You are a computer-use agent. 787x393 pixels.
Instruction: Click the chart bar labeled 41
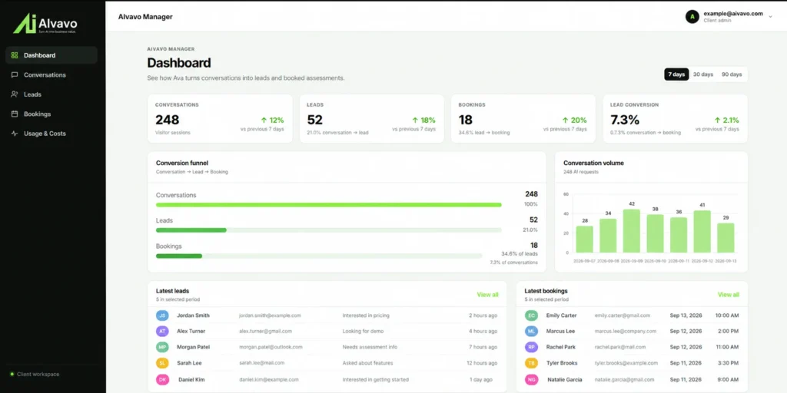click(x=702, y=231)
